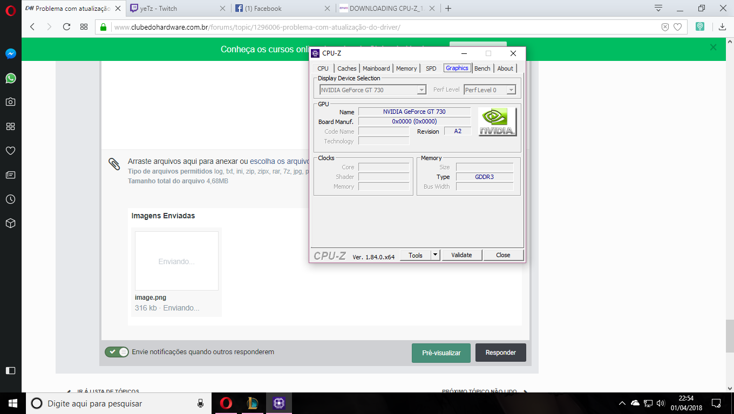
Task: Click the Responder button
Action: tap(501, 353)
